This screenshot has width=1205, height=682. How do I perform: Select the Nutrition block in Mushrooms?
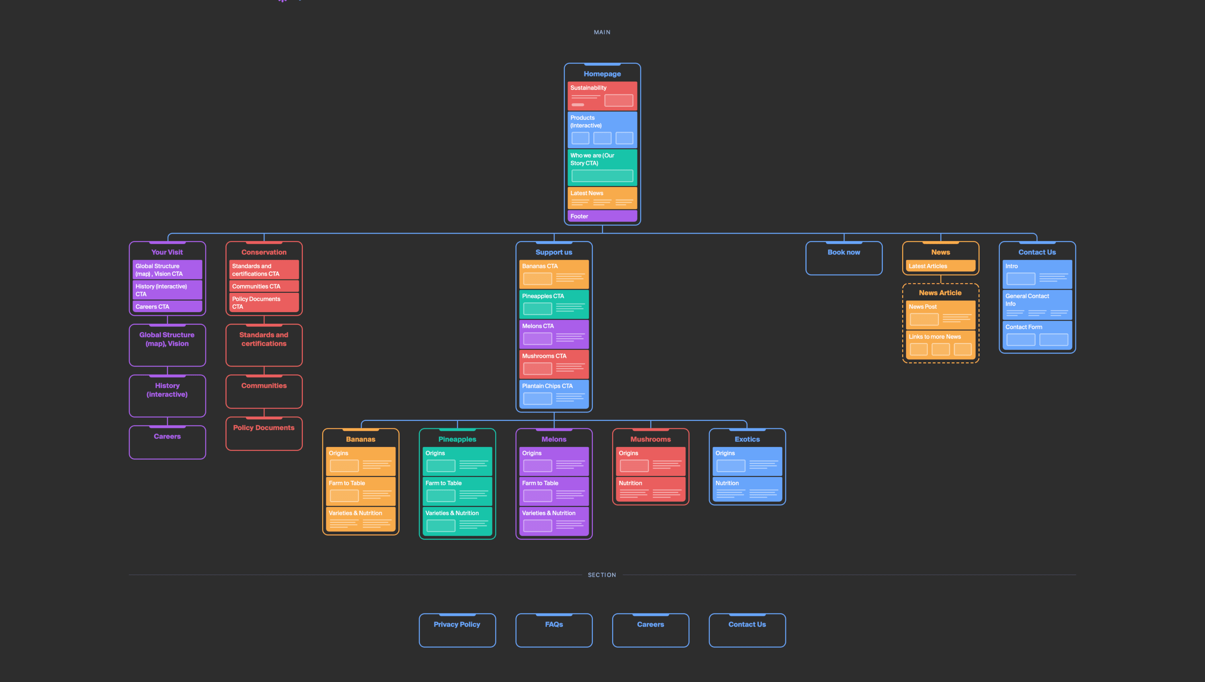click(x=650, y=488)
